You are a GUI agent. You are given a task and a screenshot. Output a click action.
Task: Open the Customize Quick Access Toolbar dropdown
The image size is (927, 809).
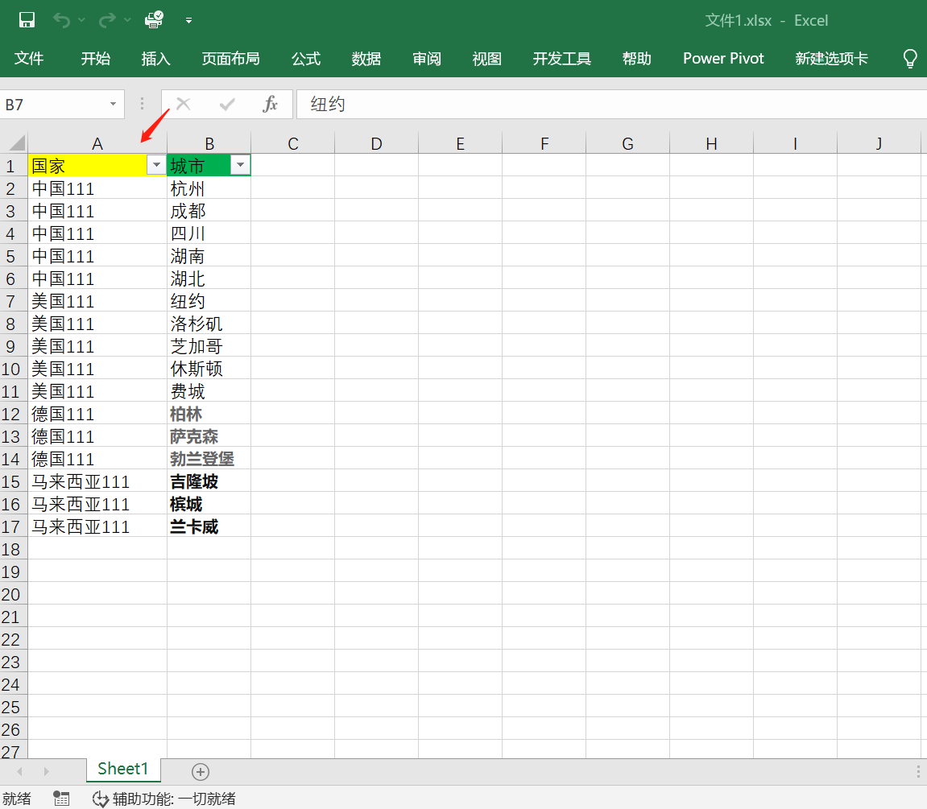point(188,21)
